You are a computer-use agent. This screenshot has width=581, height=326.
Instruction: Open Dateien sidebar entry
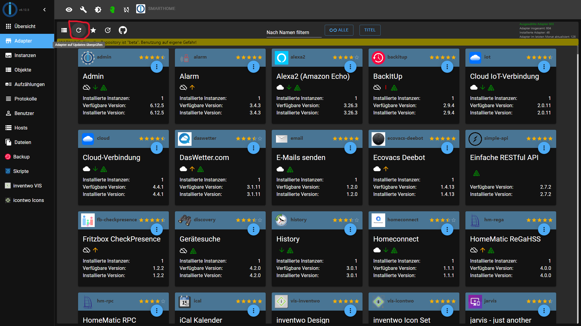(27, 142)
